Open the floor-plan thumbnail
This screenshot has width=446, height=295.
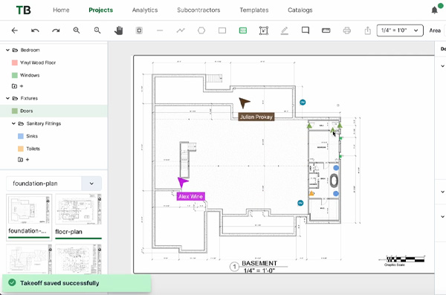coord(79,217)
